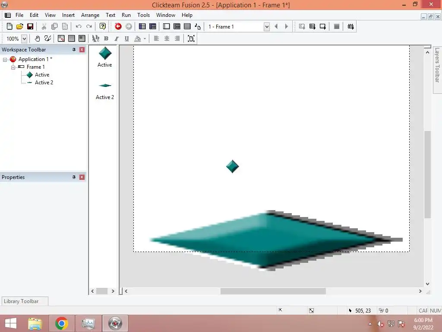Screen dimensions: 442x332
Task: Open the File menu
Action: click(19, 15)
